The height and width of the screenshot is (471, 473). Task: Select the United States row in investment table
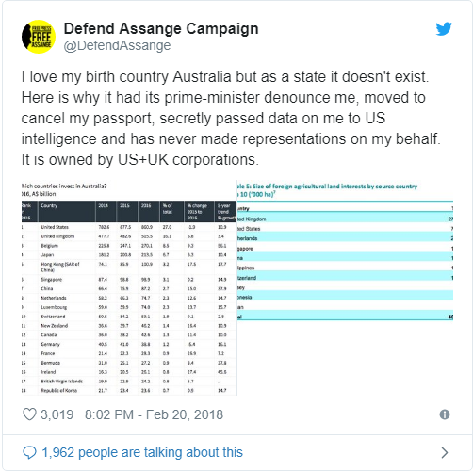(129, 227)
